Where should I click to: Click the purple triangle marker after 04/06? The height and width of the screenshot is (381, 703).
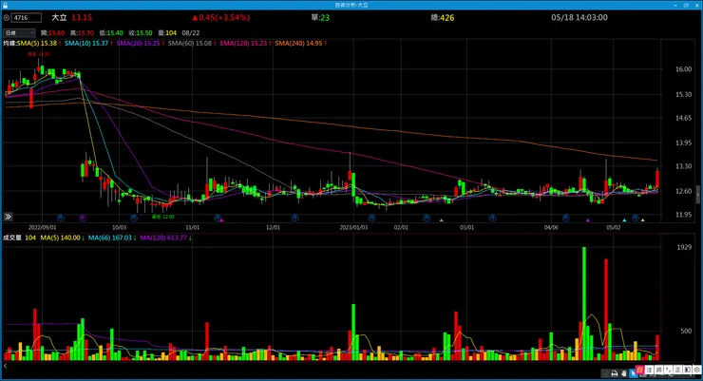(588, 220)
